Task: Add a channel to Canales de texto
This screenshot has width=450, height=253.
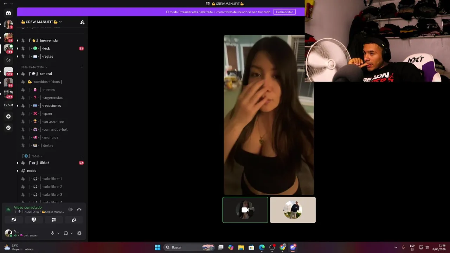Action: (82, 67)
